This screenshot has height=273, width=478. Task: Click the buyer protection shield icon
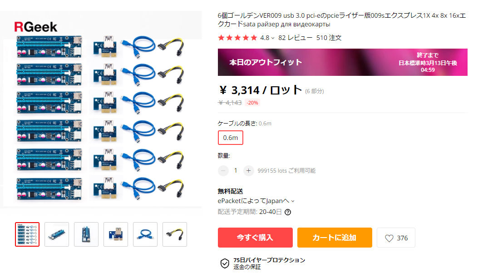(225, 263)
